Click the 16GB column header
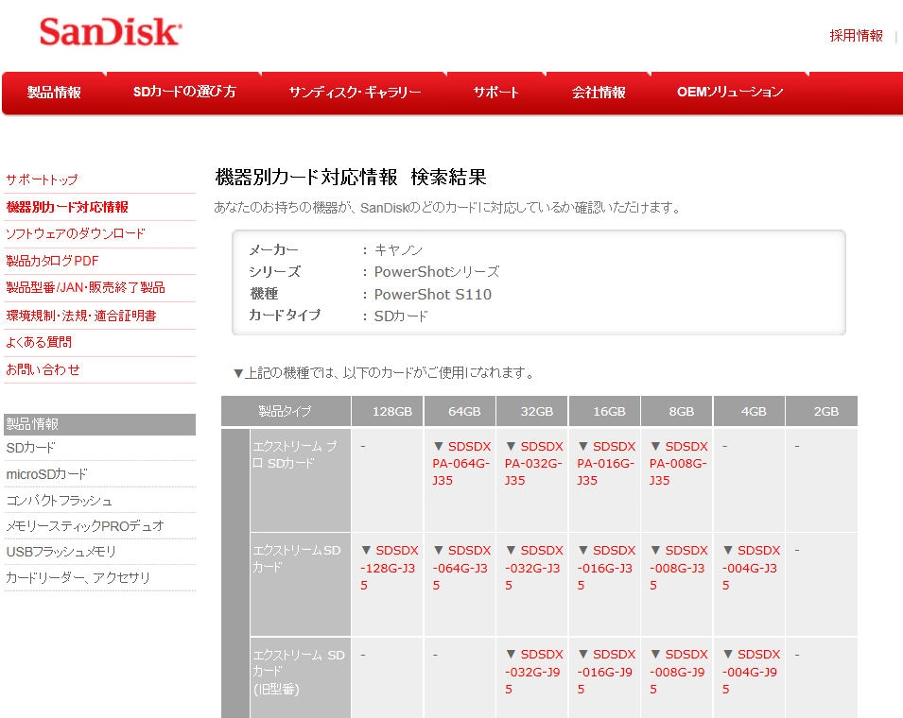903x718 pixels. pyautogui.click(x=605, y=411)
